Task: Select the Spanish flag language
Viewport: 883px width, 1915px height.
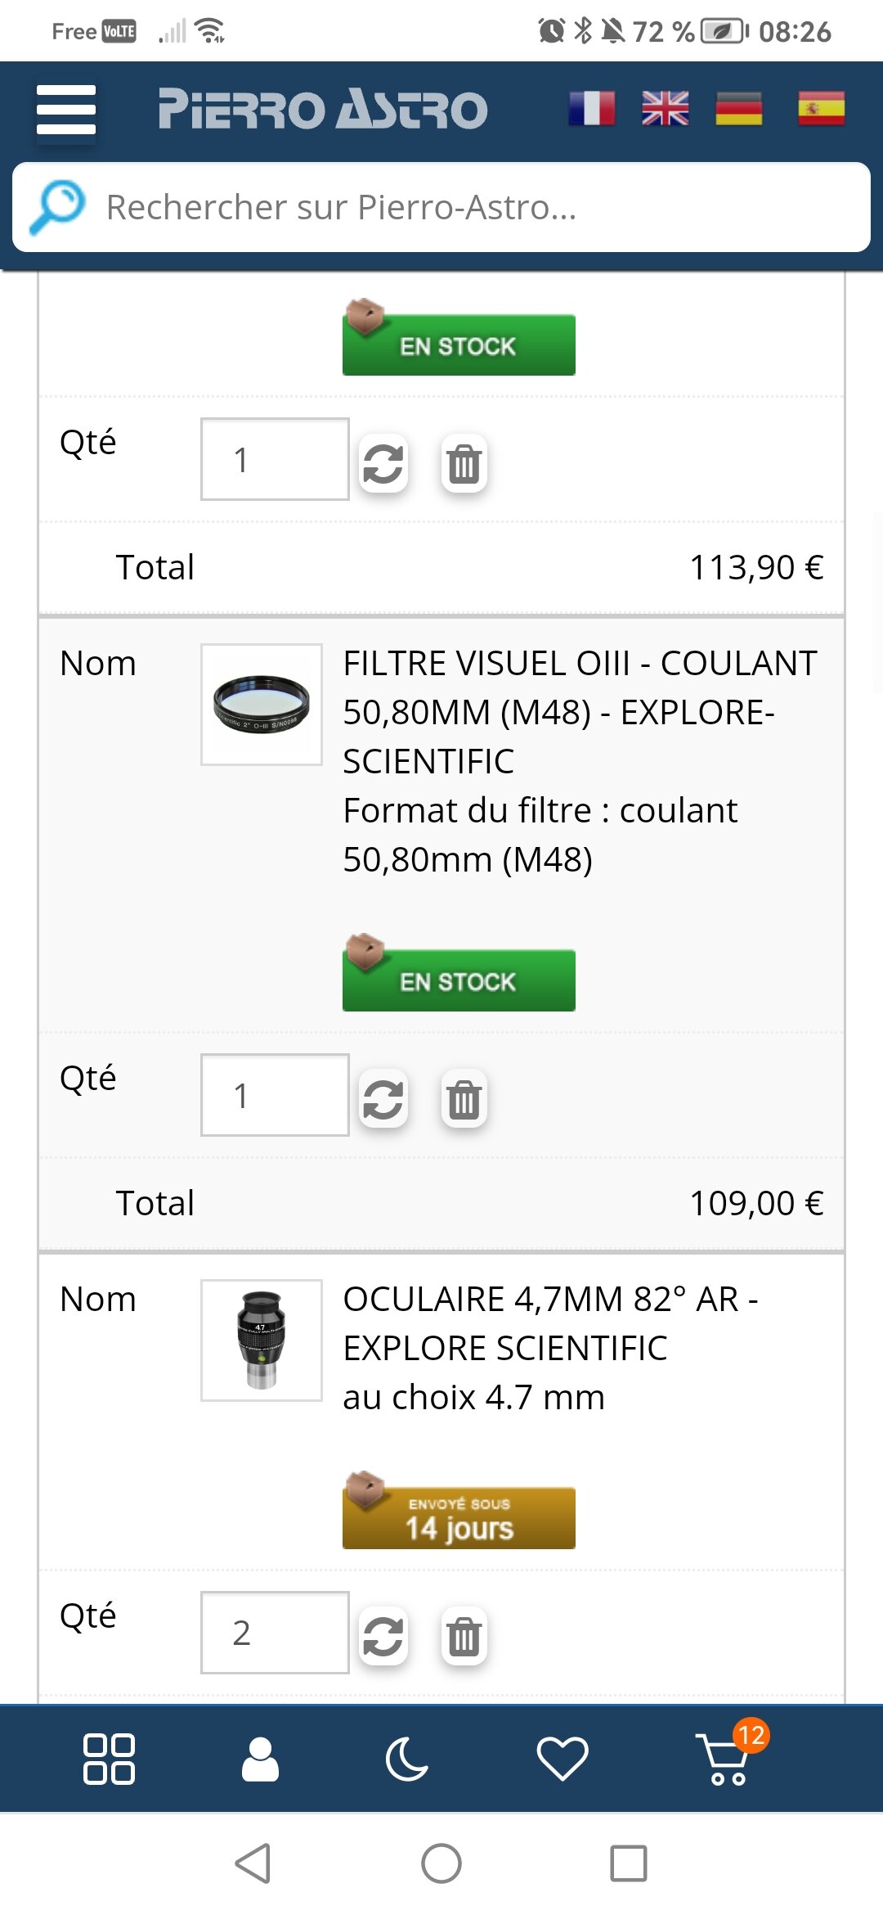Action: click(821, 109)
